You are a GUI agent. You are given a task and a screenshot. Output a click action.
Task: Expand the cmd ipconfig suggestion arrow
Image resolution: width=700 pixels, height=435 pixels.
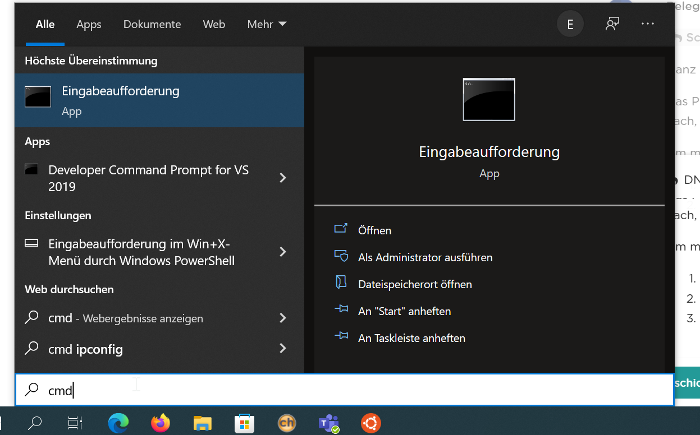(283, 349)
